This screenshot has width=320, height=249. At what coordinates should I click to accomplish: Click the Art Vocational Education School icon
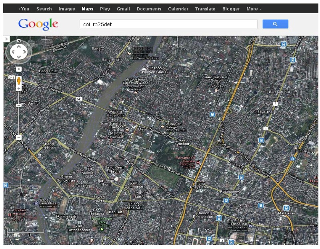click(x=136, y=93)
